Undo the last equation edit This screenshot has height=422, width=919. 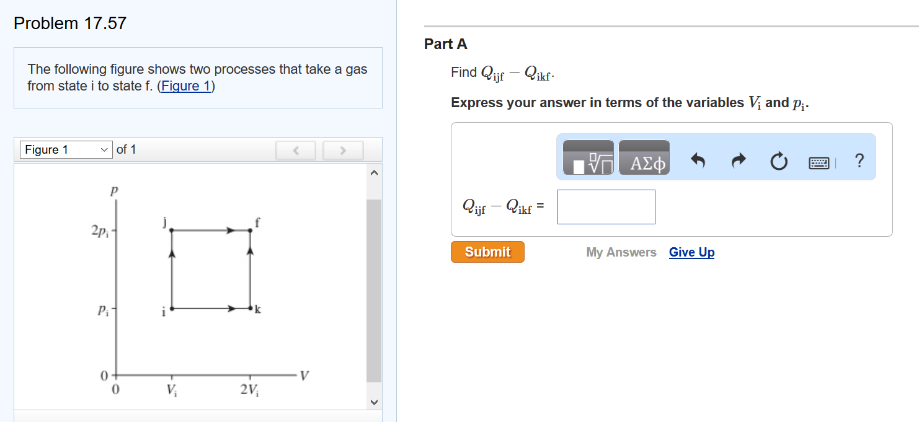698,161
